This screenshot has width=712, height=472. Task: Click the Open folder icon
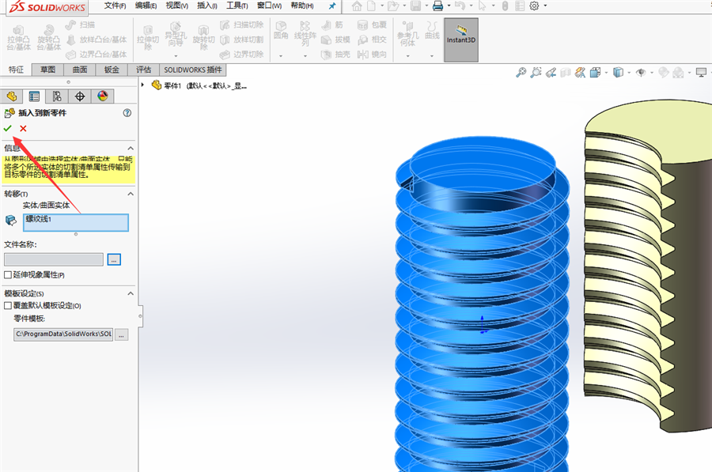click(392, 6)
